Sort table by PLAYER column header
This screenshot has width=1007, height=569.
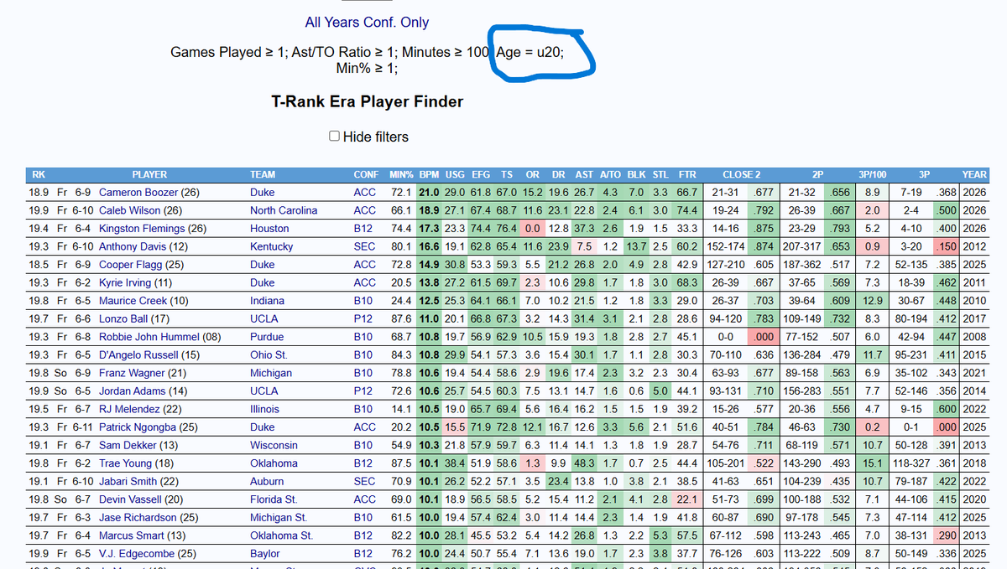tap(149, 174)
